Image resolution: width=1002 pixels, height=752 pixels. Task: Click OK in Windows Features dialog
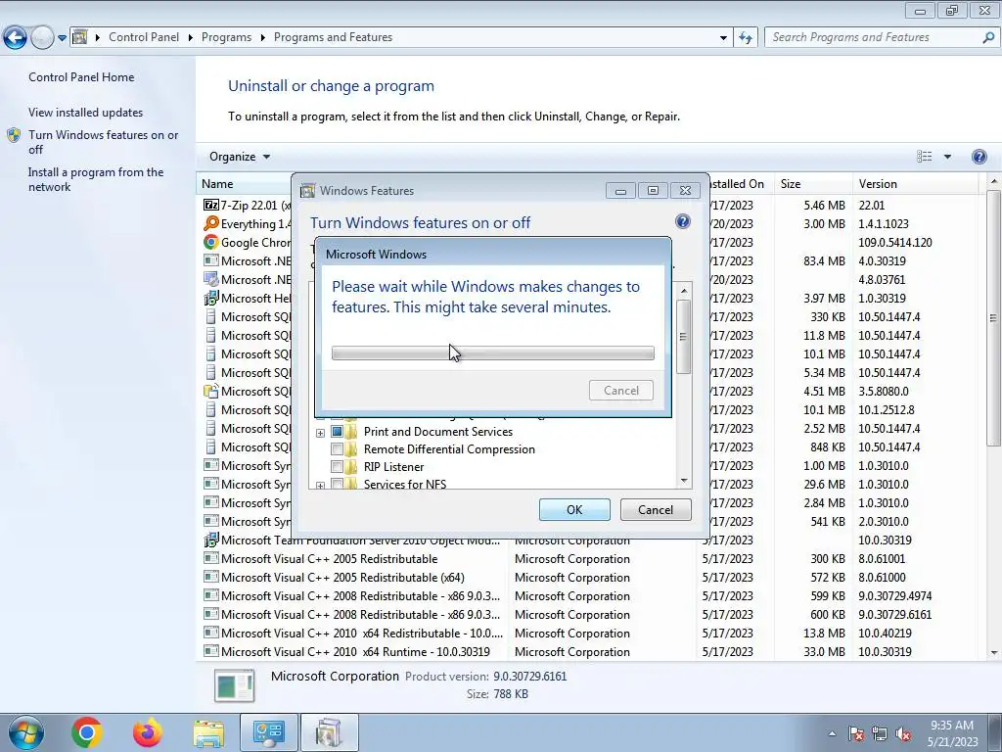coord(574,509)
